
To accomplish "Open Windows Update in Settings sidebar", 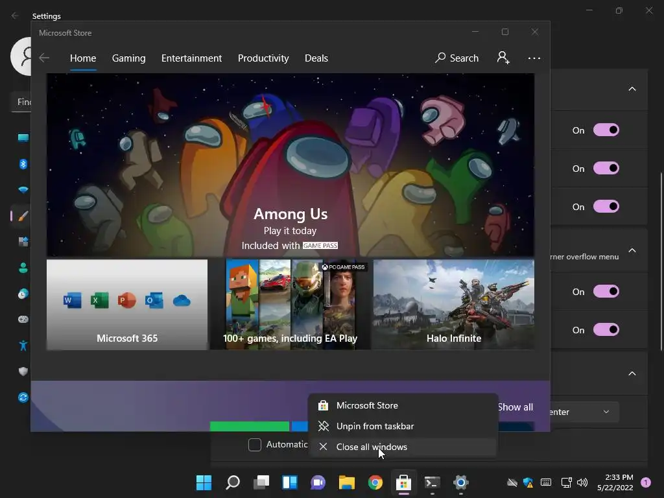I will tap(23, 397).
